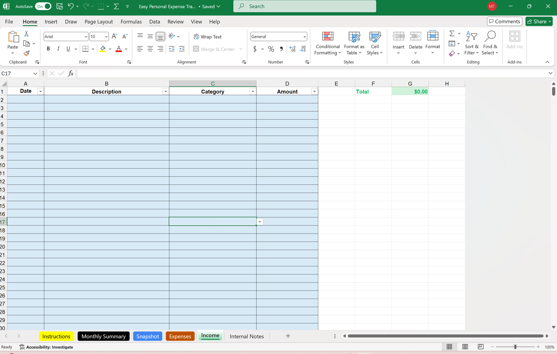The image size is (557, 354).
Task: Click the Orientation text angle icon
Action: tap(172, 36)
